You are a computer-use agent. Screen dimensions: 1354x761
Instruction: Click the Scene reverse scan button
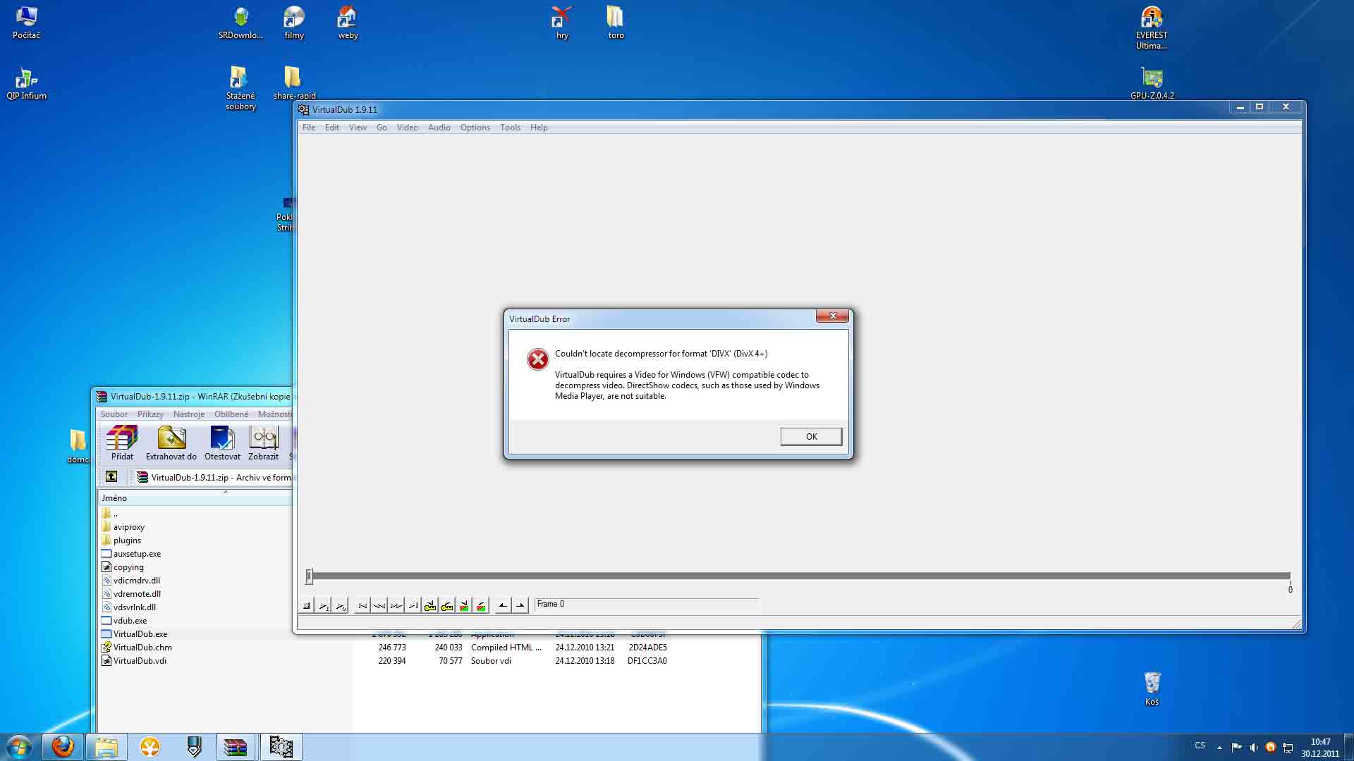(464, 605)
